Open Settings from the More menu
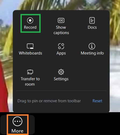 [61, 75]
